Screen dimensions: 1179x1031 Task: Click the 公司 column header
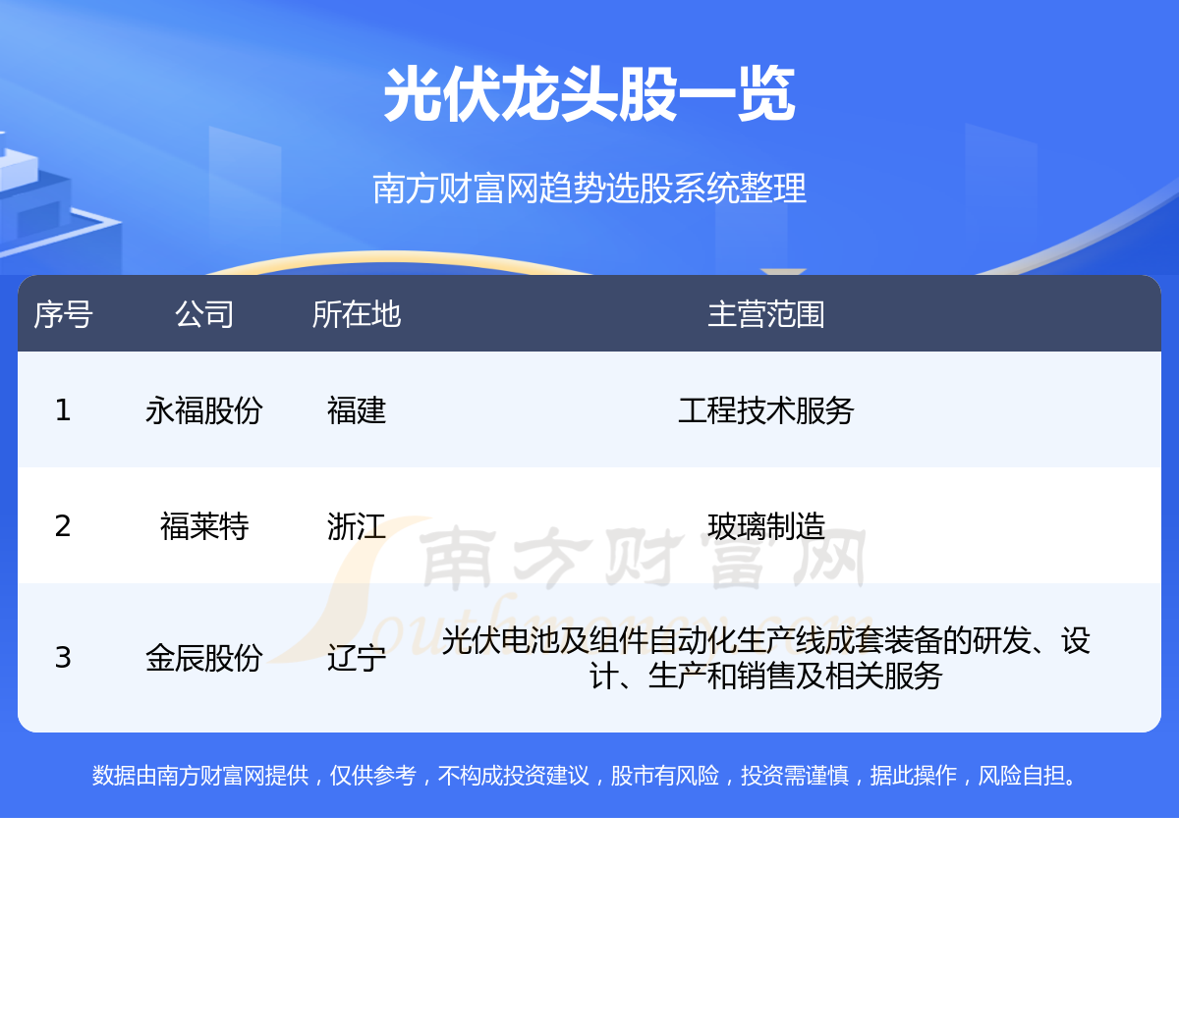coord(204,314)
